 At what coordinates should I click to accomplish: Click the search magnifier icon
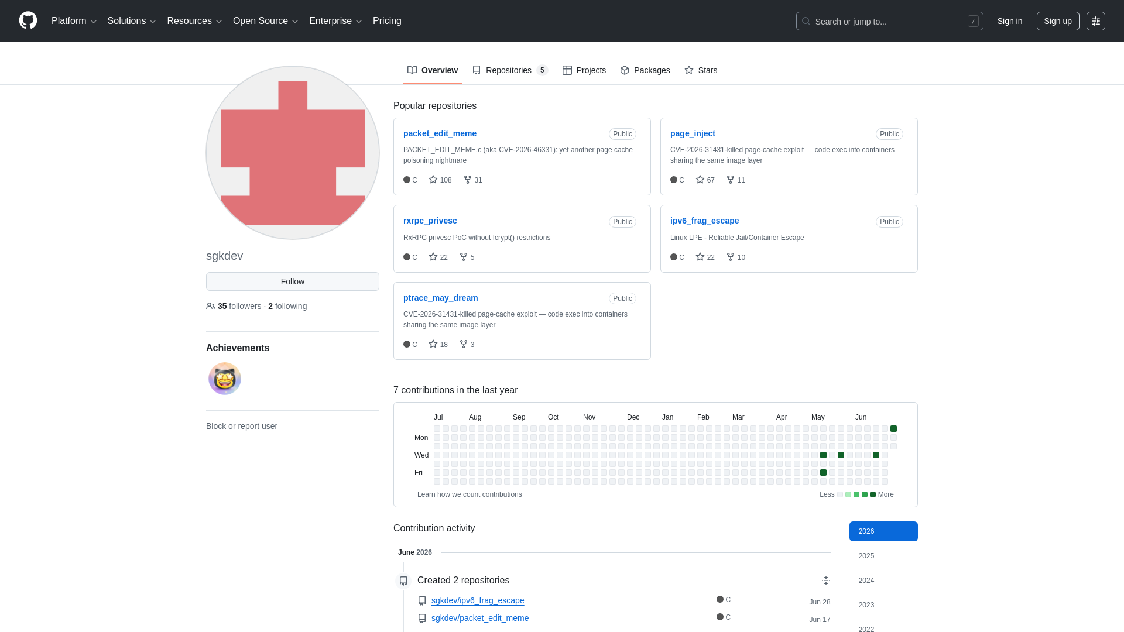(x=806, y=21)
